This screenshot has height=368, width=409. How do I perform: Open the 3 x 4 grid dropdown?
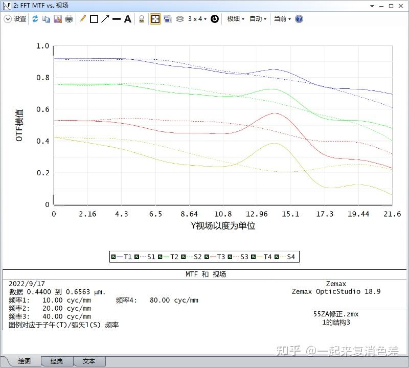point(197,19)
